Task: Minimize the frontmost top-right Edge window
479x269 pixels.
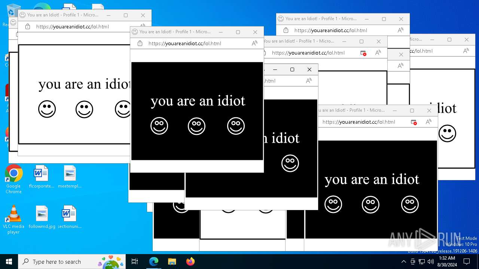Action: point(367,19)
